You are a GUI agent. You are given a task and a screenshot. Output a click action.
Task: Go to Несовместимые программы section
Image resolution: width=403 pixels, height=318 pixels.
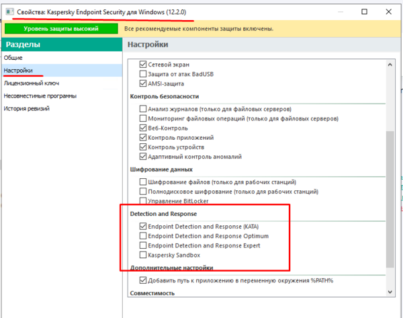40,96
